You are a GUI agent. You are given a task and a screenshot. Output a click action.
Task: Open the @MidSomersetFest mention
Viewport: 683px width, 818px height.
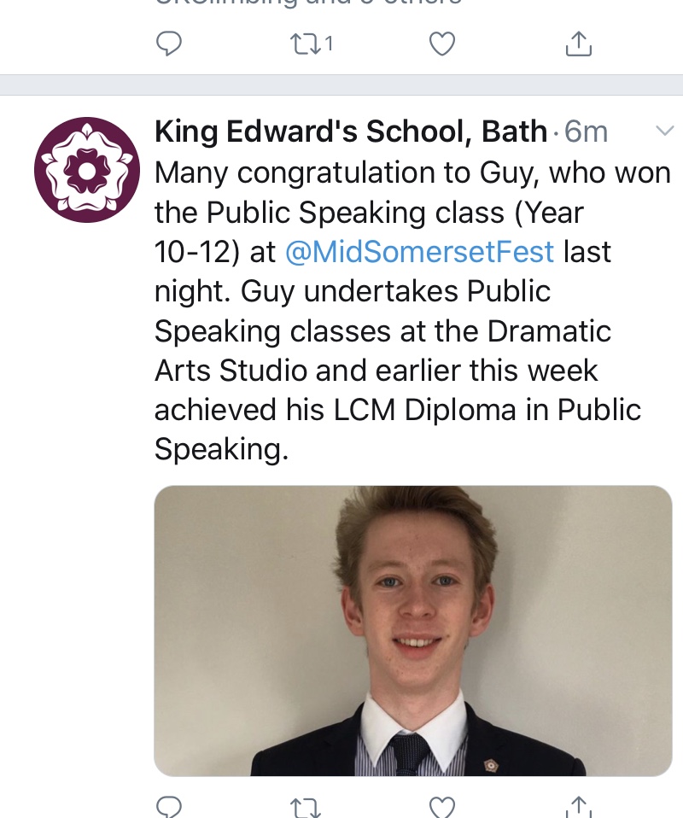point(419,252)
